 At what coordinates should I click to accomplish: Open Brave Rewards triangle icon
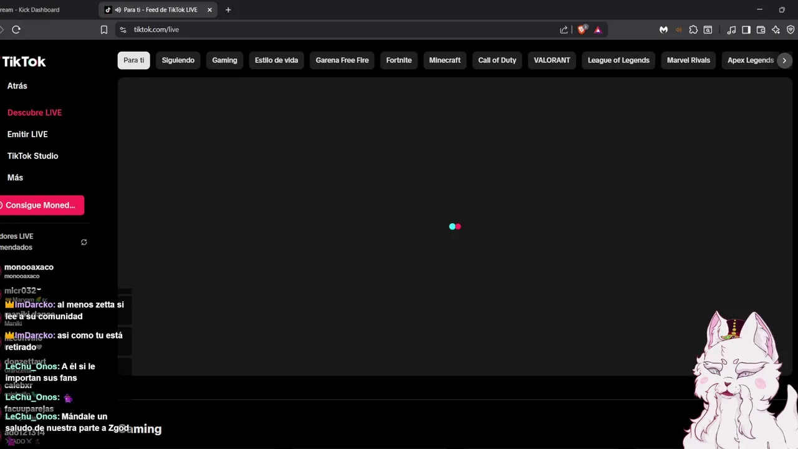(x=598, y=29)
